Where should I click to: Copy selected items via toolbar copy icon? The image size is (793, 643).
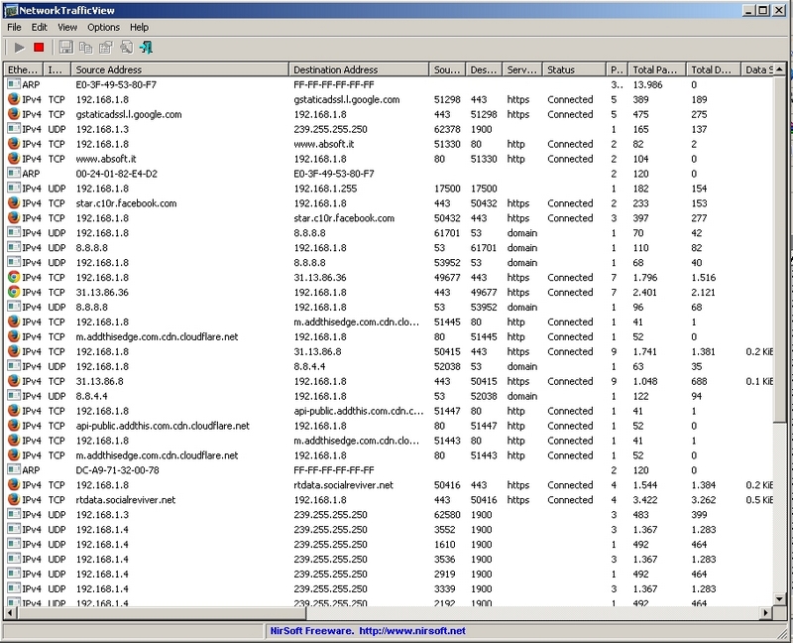pos(86,48)
